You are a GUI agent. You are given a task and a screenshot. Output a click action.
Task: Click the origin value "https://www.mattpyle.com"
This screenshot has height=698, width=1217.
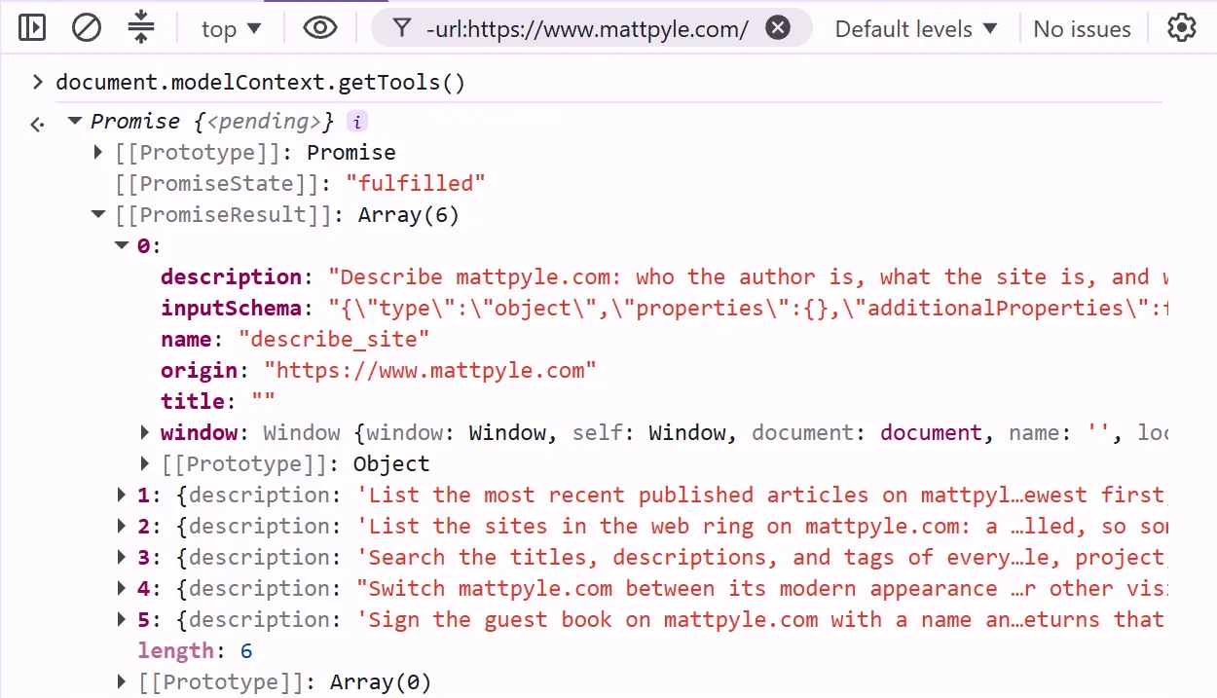pyautogui.click(x=430, y=371)
